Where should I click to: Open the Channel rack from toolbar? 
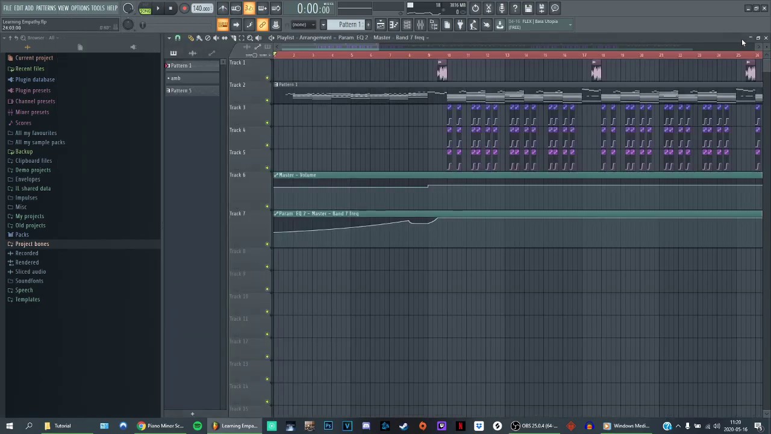[x=407, y=25]
